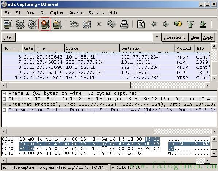Open the Statistics menu
This screenshot has width=218, height=171.
click(96, 13)
